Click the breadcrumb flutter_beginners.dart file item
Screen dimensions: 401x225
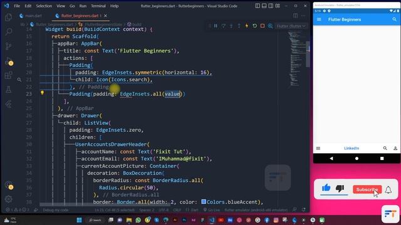tap(51, 24)
